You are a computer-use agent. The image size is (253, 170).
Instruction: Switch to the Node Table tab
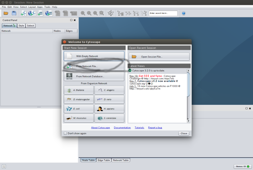pos(88,160)
